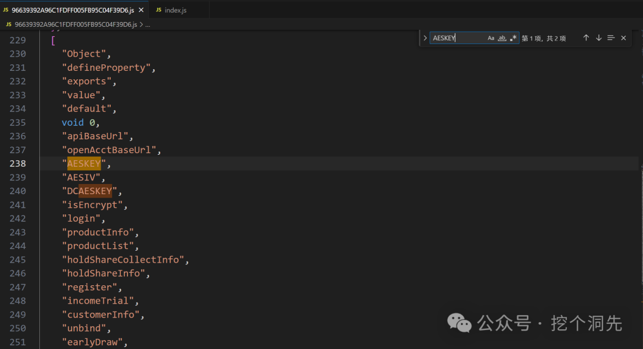Click the "register" string
This screenshot has width=643, height=349.
89,288
